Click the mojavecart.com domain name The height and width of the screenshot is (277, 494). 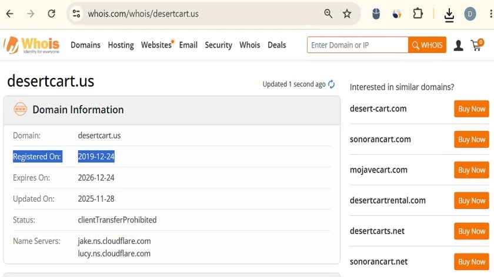click(378, 170)
